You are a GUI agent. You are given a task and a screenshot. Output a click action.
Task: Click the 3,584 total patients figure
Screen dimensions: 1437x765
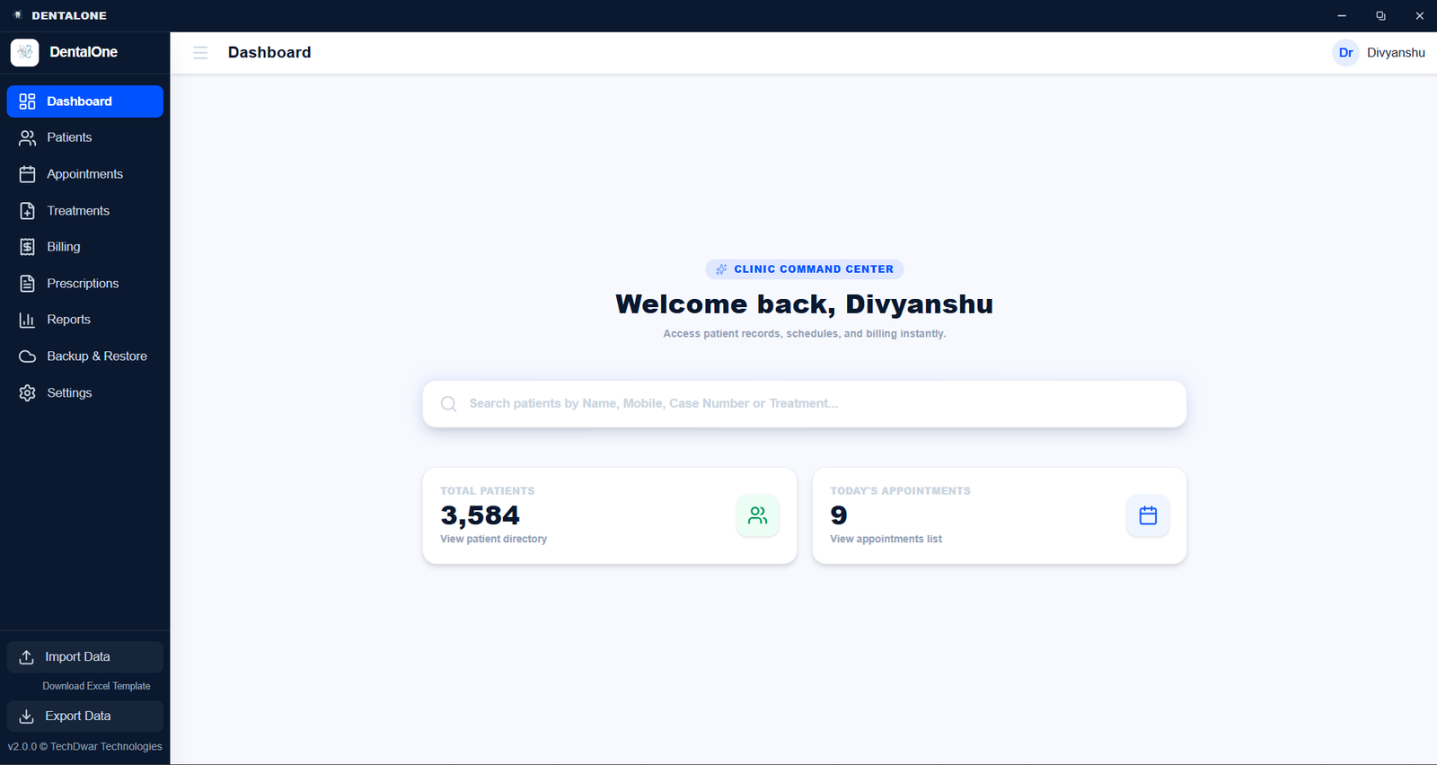point(480,515)
